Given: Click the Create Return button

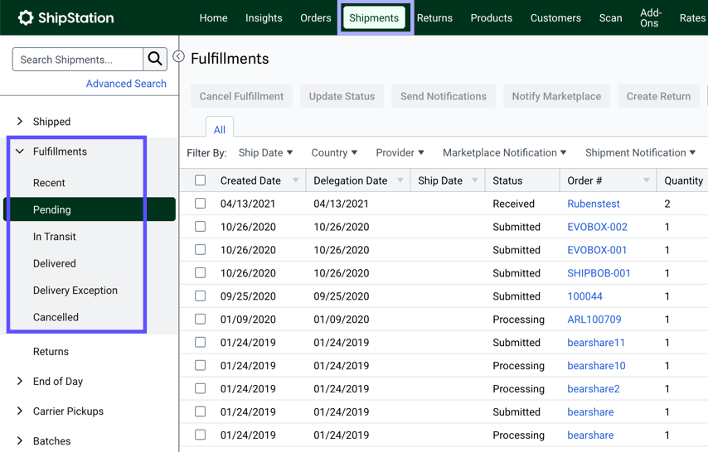Looking at the screenshot, I should (x=658, y=96).
